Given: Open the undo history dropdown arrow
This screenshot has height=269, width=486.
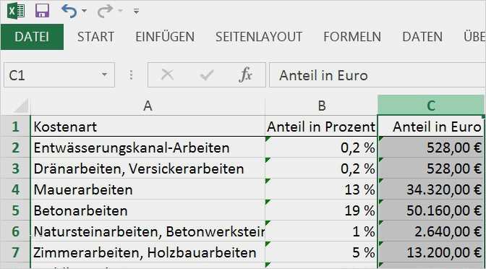Looking at the screenshot, I should (85, 12).
